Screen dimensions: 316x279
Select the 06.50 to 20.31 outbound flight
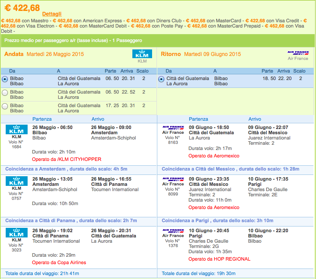coord(5,79)
